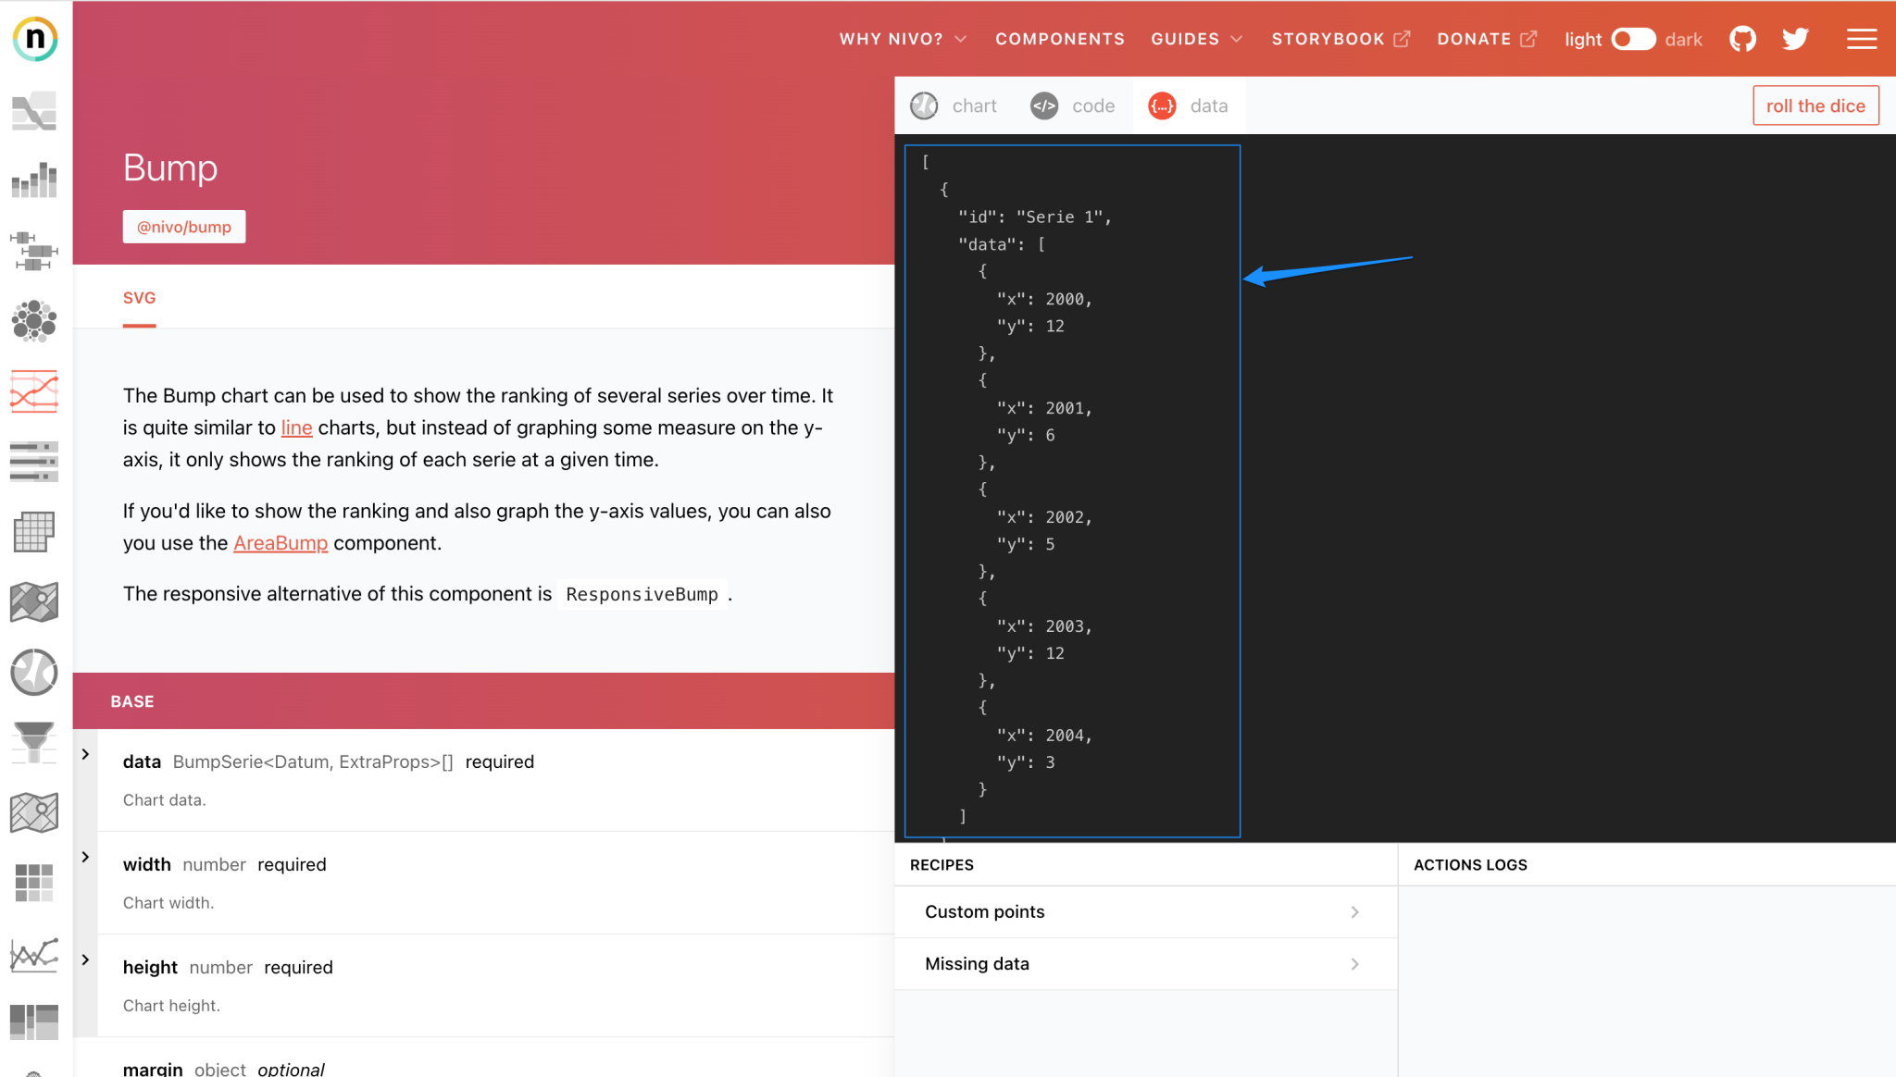Open the Circle Packing chart icon
This screenshot has height=1077, width=1896.
pos(34,321)
